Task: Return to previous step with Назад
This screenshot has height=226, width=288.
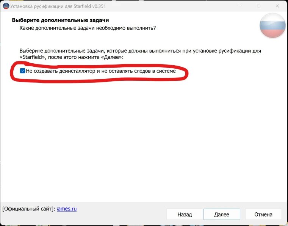Action: click(185, 214)
